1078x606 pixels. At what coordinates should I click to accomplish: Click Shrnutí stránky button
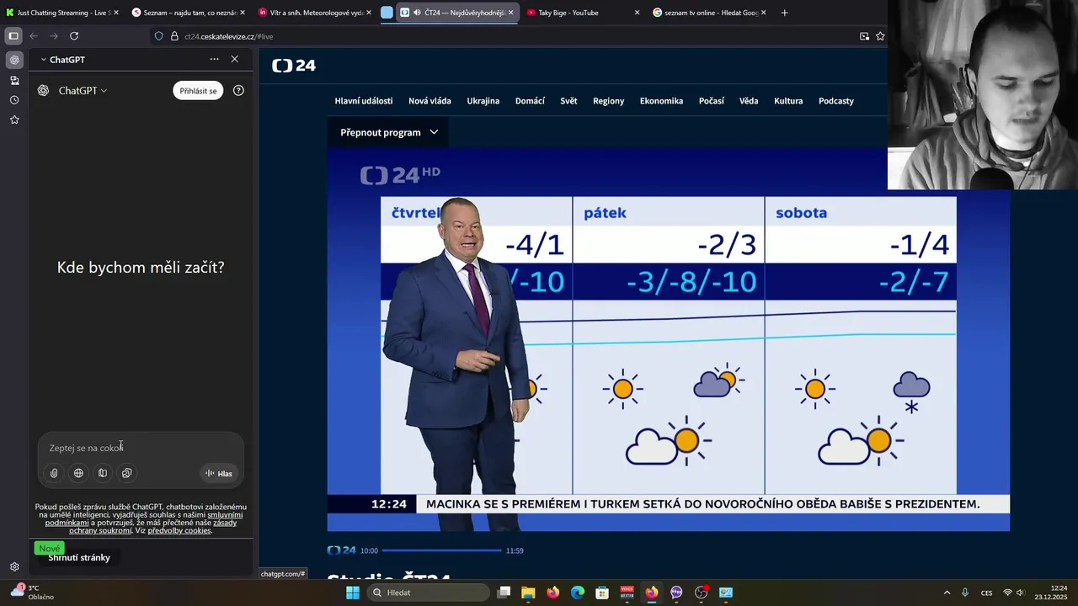[x=79, y=557]
